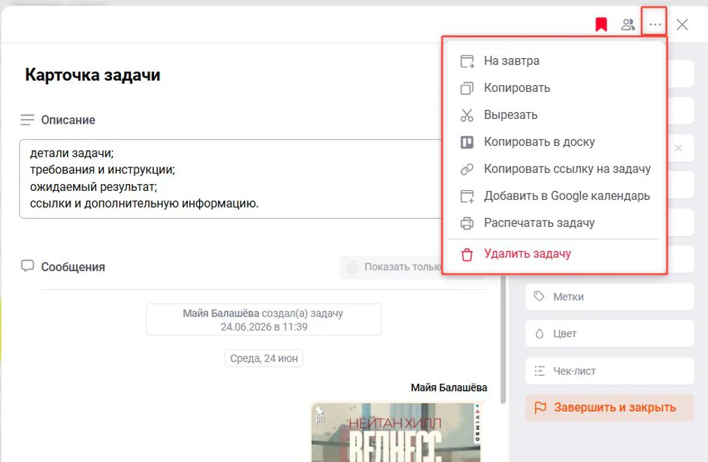Open the 'Чек-лист' button

coord(610,371)
